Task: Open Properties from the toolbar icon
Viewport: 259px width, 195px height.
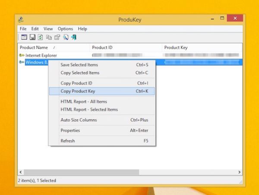Action: point(57,38)
